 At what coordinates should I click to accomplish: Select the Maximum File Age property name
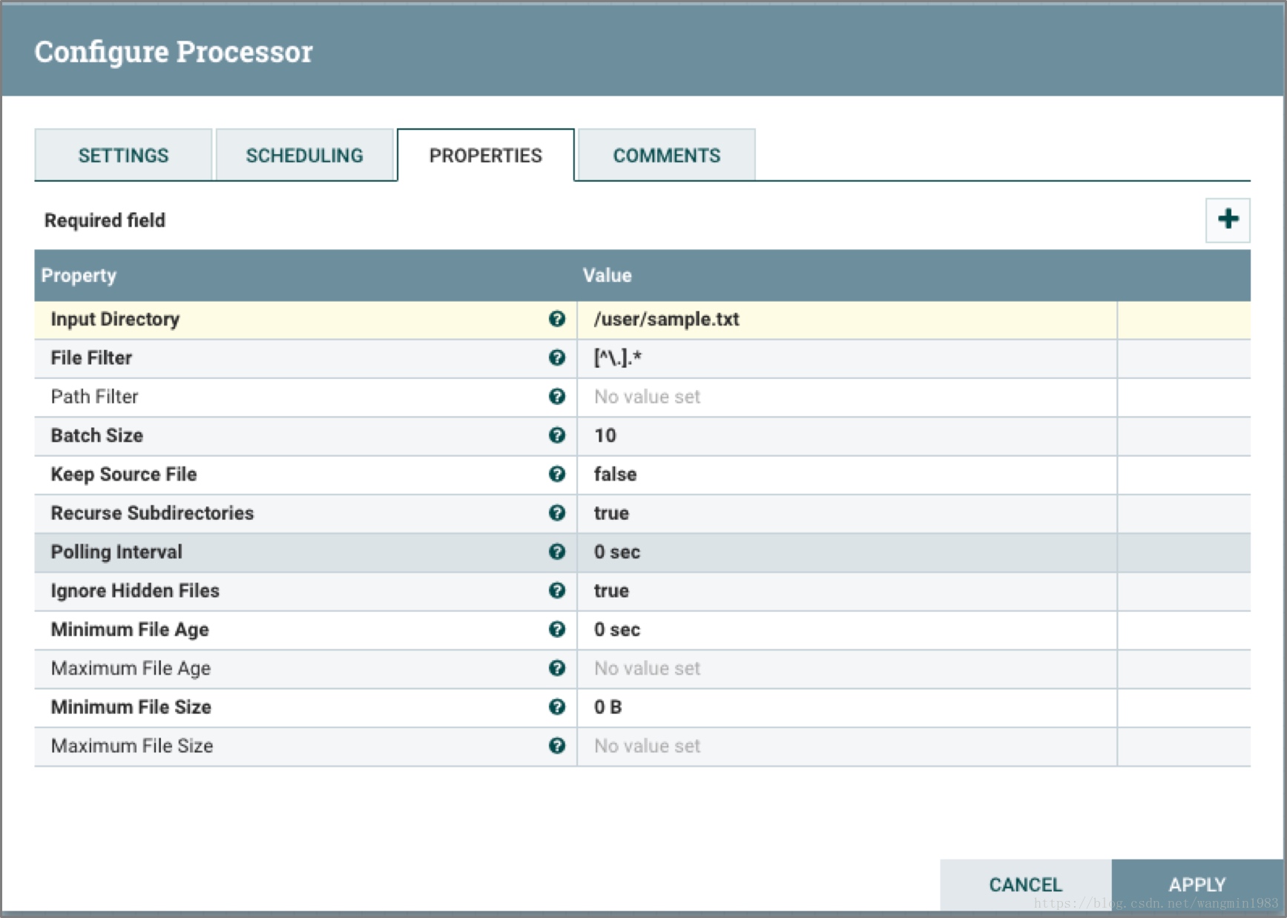click(131, 668)
